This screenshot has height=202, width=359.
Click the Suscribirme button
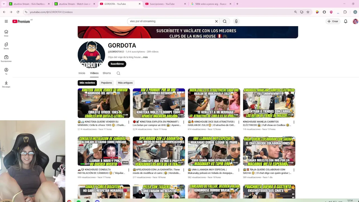[x=117, y=64]
